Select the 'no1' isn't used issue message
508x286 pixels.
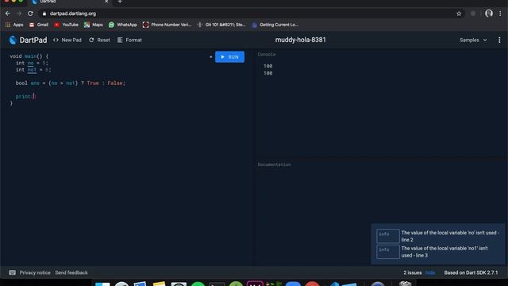pyautogui.click(x=444, y=252)
